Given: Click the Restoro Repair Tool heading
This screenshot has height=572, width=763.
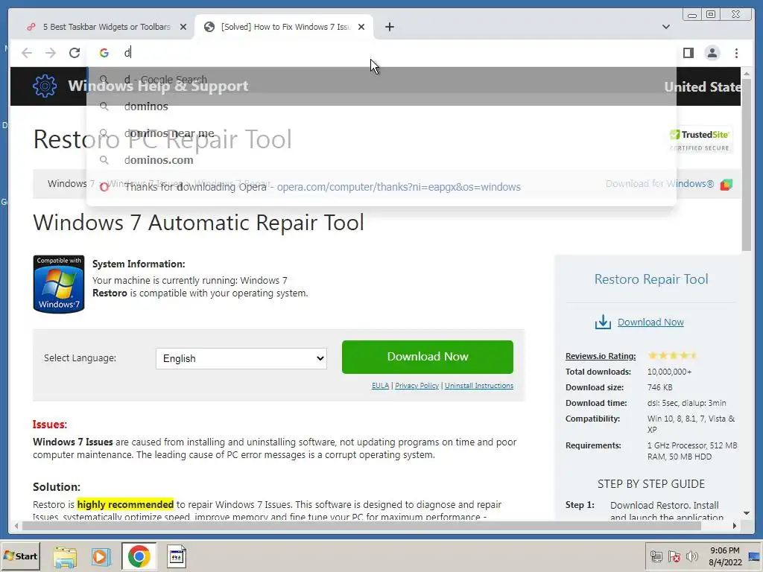Looking at the screenshot, I should click(x=651, y=279).
